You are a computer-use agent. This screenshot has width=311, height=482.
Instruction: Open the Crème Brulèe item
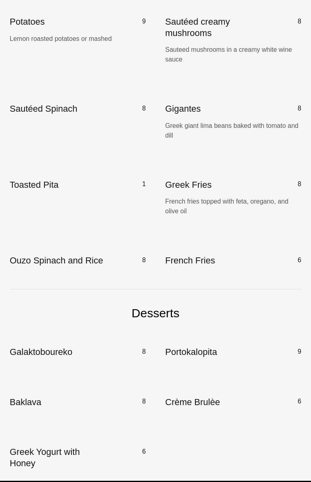coord(192,402)
